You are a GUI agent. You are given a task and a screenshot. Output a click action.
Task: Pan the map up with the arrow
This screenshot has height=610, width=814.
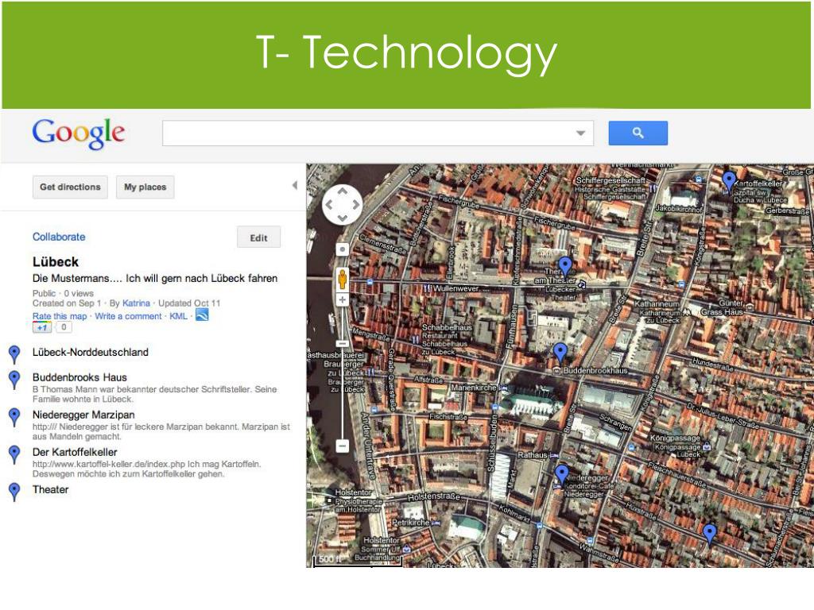tap(342, 191)
